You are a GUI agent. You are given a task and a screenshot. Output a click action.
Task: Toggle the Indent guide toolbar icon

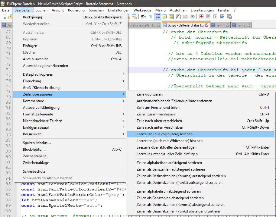[x=158, y=17]
